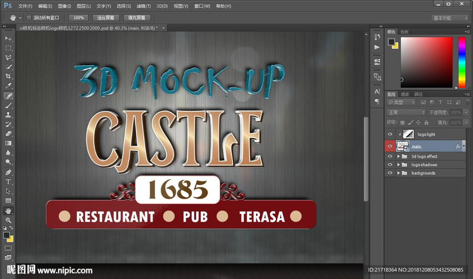Hide the logo shadows group
The width and height of the screenshot is (473, 279).
point(390,165)
